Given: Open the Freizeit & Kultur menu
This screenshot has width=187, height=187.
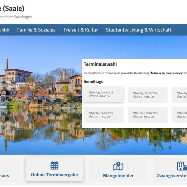Looking at the screenshot, I should tap(81, 30).
